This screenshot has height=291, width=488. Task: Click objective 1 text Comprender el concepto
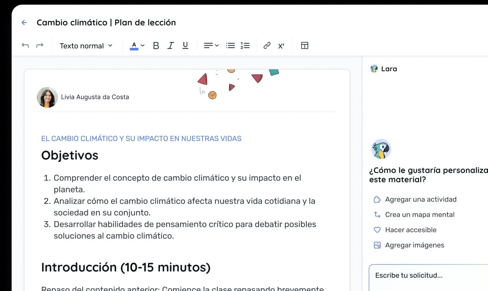177,184
